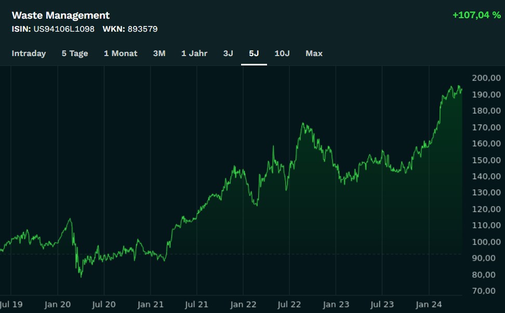The image size is (505, 313).
Task: Show the Max price history range
Action: pos(314,53)
